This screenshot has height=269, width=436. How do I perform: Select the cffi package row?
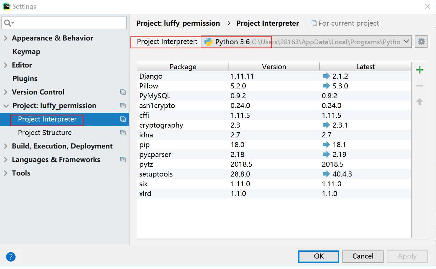pyautogui.click(x=274, y=115)
